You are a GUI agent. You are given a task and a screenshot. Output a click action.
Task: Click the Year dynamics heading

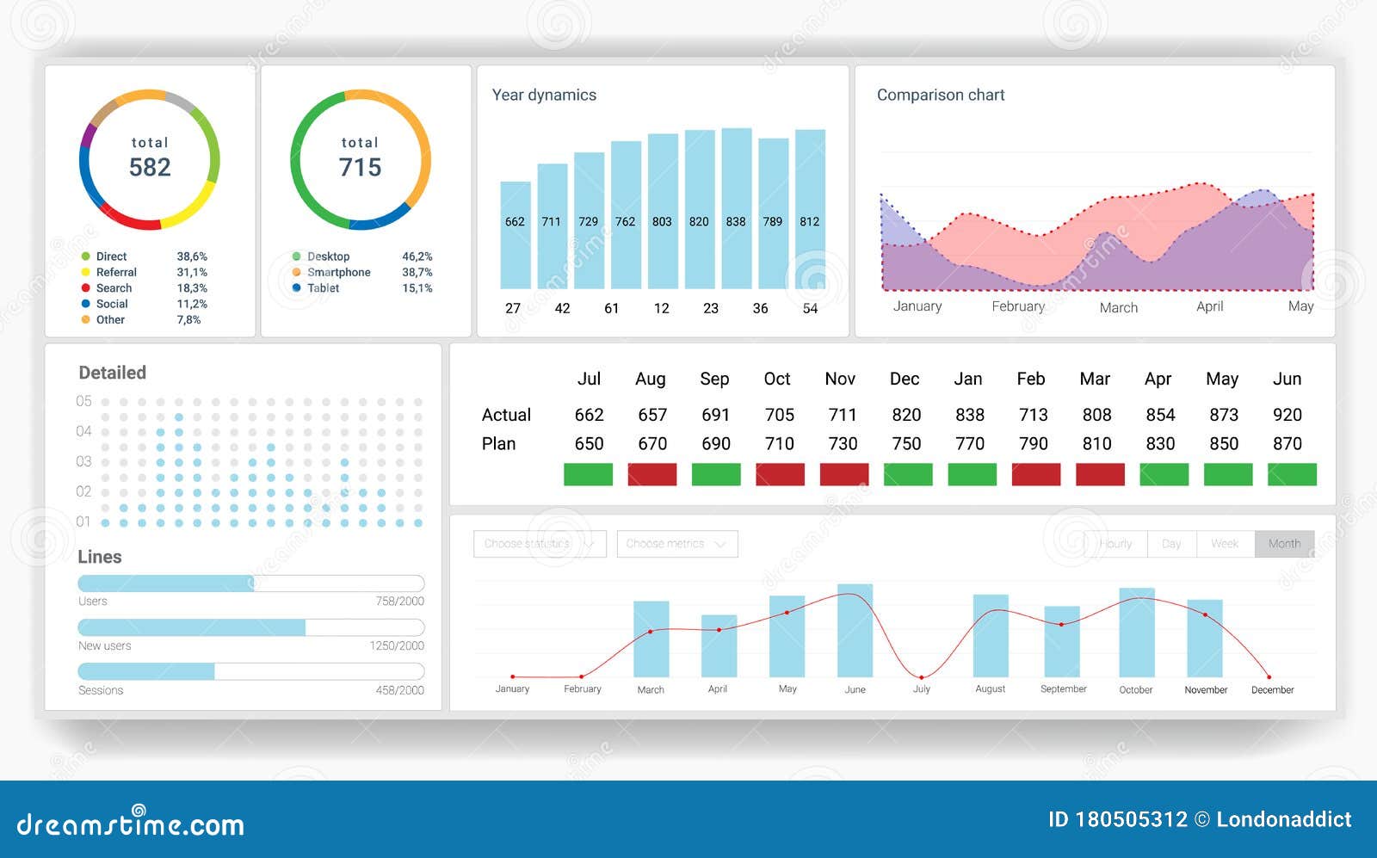pos(542,96)
